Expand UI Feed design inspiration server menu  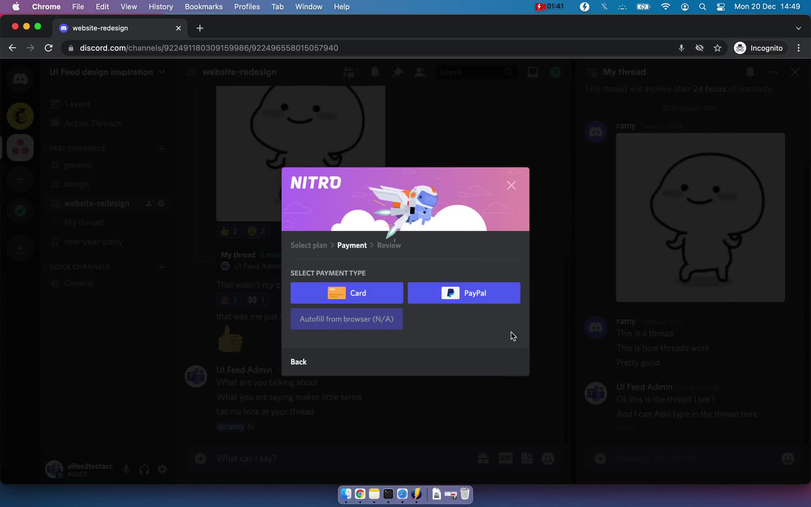tap(107, 72)
